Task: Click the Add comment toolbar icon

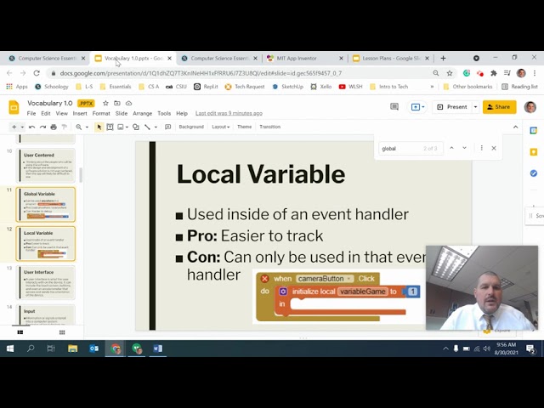Action: (168, 127)
